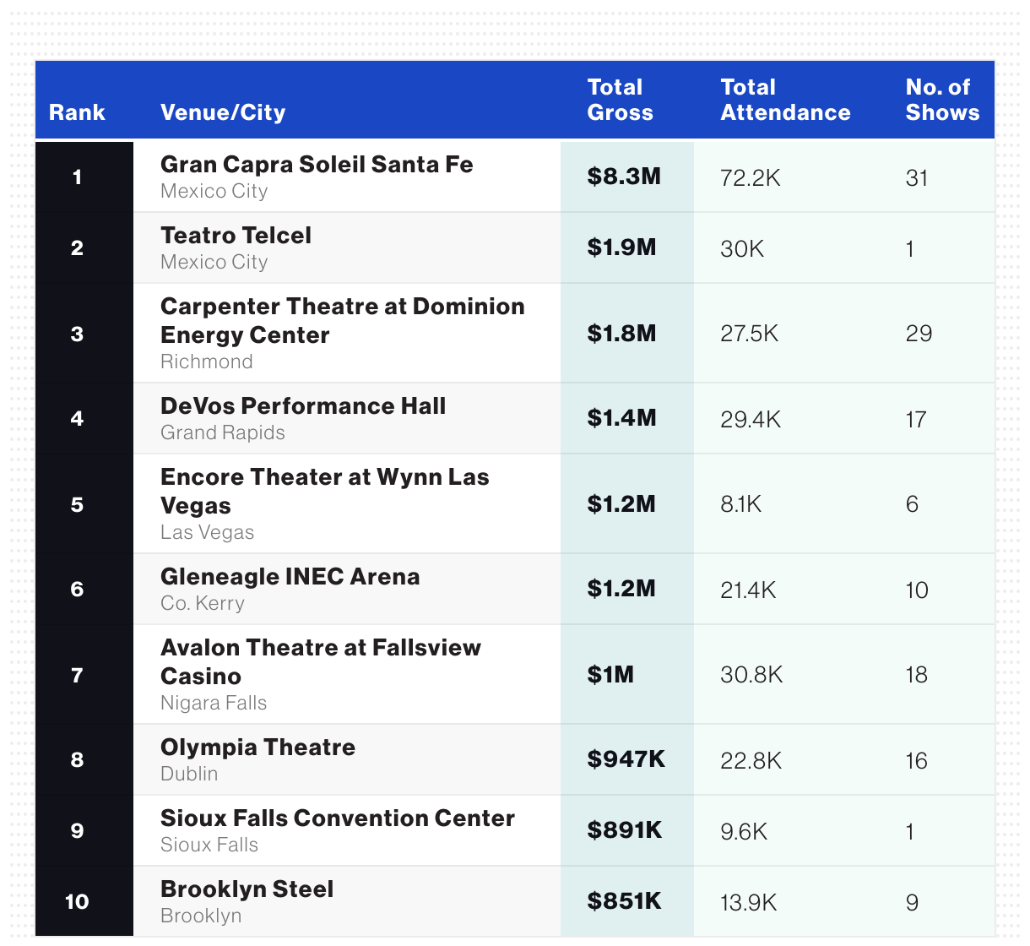This screenshot has width=1030, height=946.
Task: Select the rank number for Avalon Theatre
Action: pos(77,675)
